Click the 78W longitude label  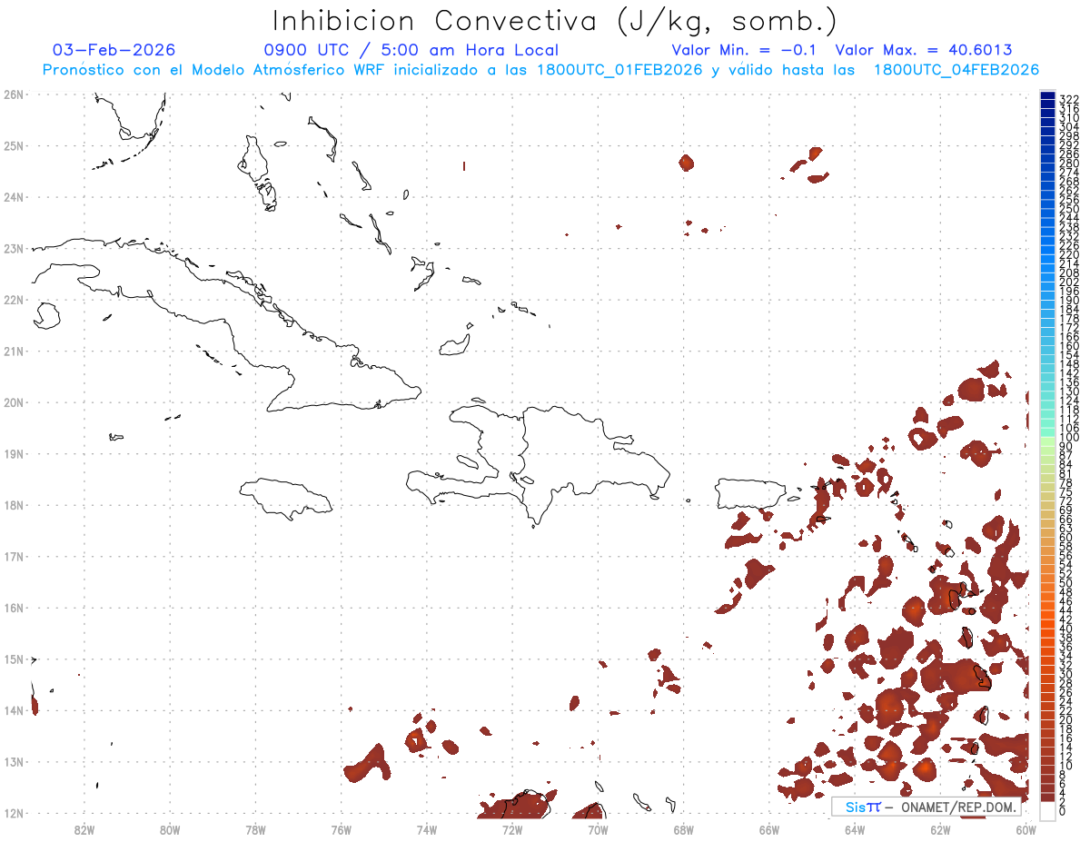(x=255, y=829)
